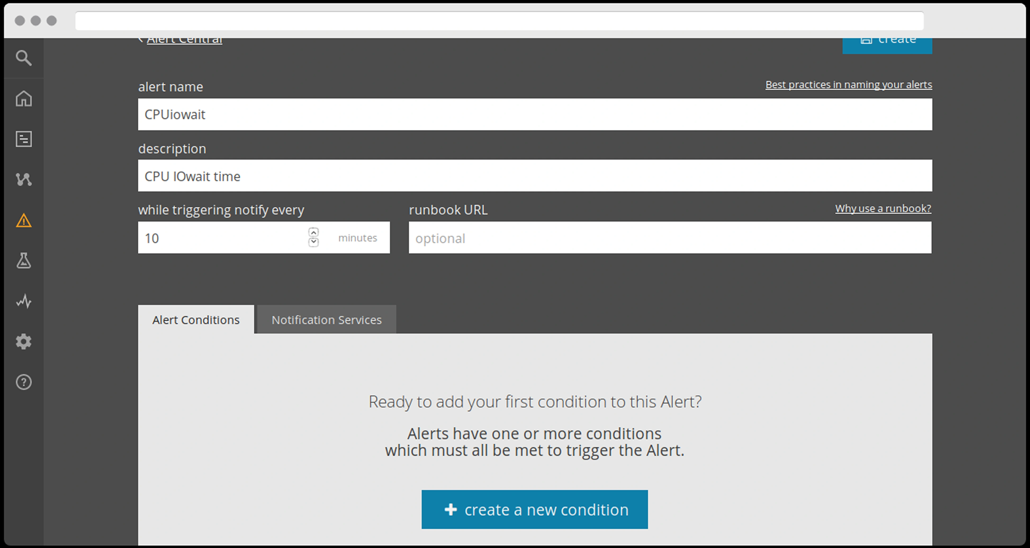Viewport: 1030px width, 548px height.
Task: Click the blue create button at top
Action: pyautogui.click(x=887, y=44)
